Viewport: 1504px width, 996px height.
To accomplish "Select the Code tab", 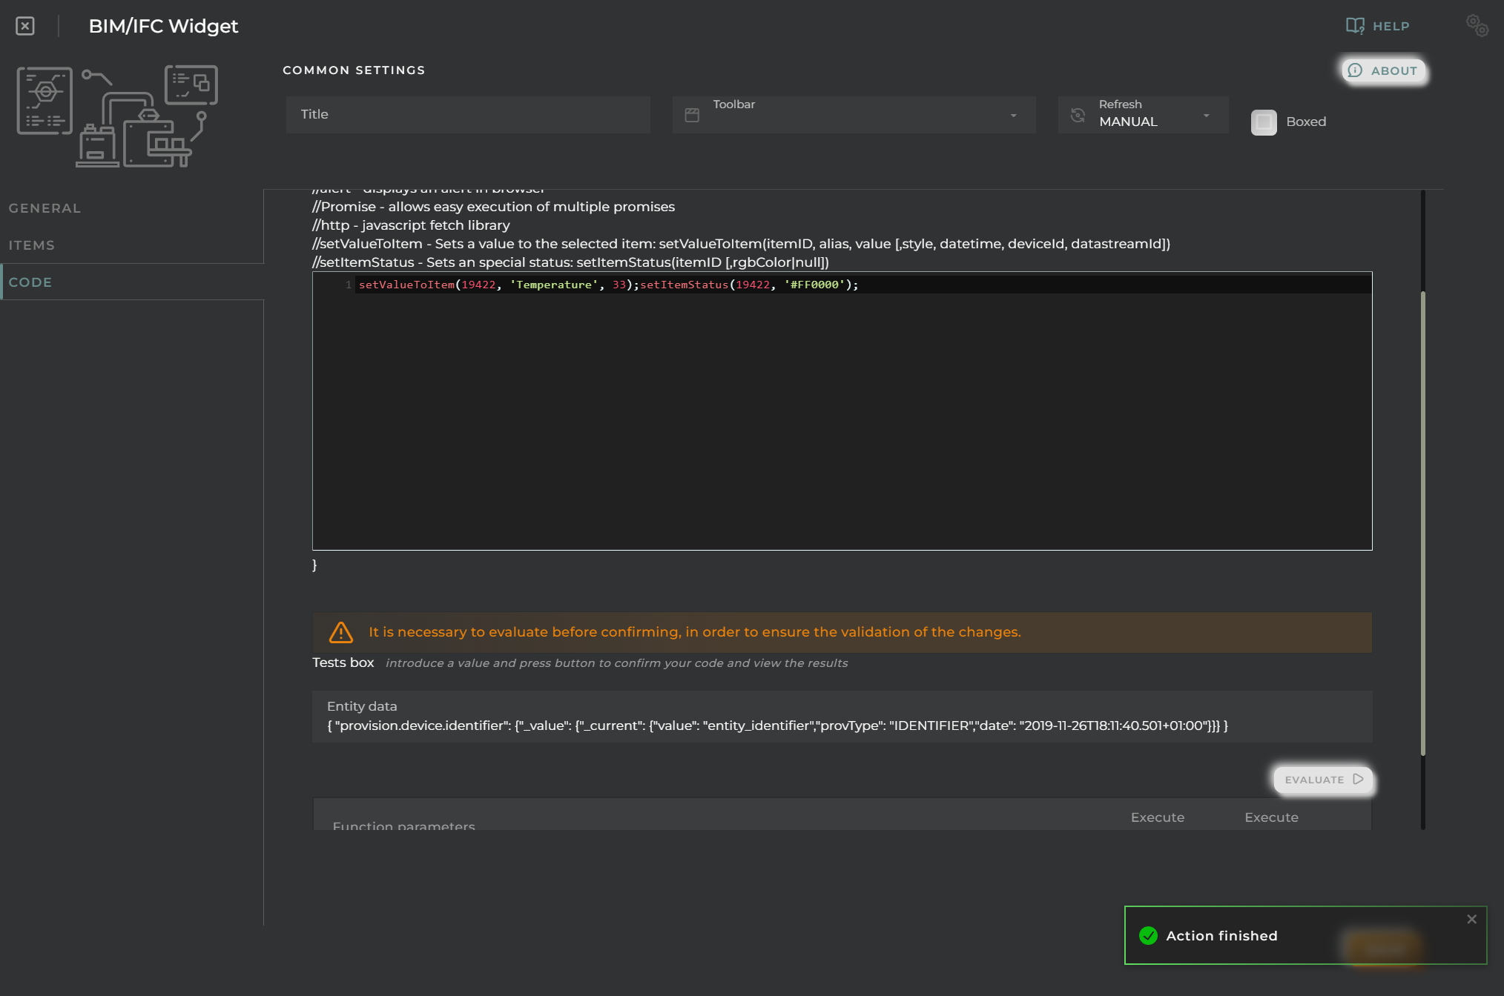I will click(x=132, y=282).
